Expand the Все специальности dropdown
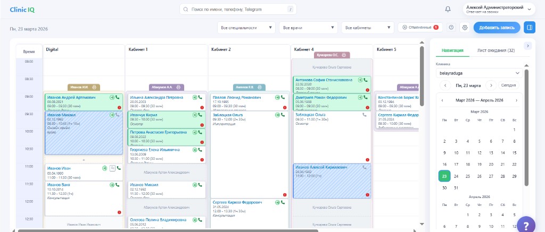This screenshot has width=545, height=232. pos(246,28)
